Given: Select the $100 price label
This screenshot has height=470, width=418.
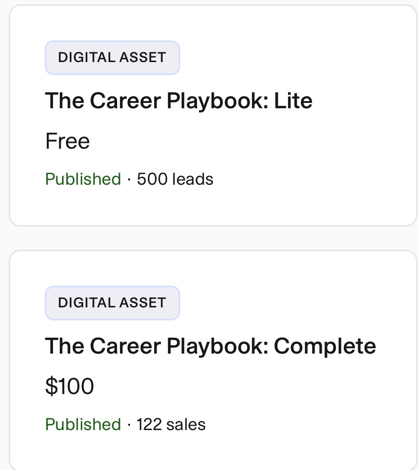Looking at the screenshot, I should coord(69,386).
